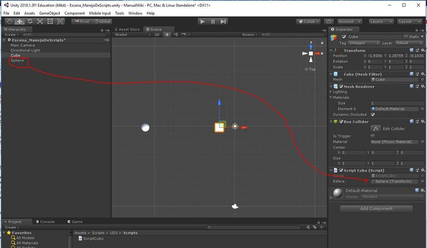
Task: Open the cloud services button
Action: (329, 21)
